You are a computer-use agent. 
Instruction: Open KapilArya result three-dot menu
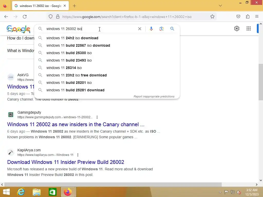[x=78, y=155]
